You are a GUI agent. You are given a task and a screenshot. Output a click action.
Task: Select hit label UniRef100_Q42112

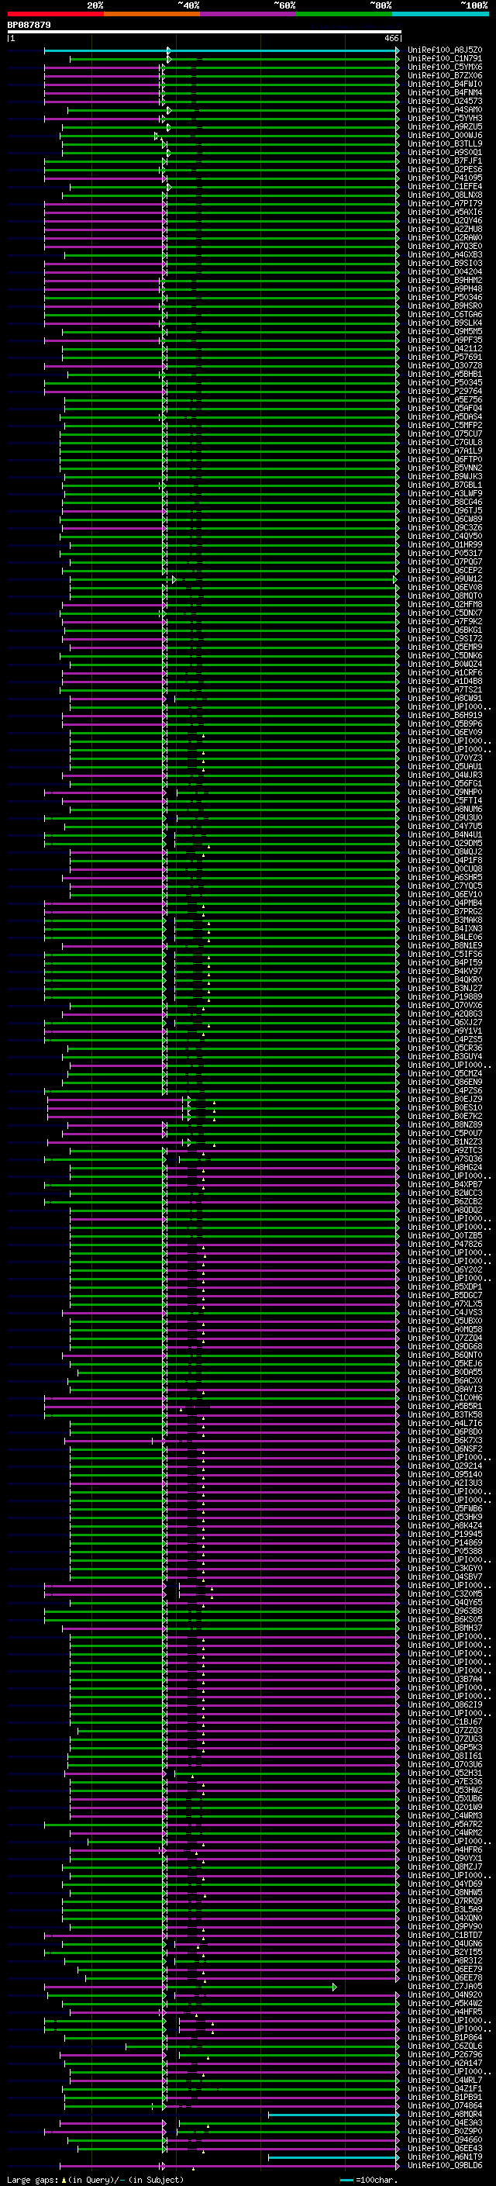coord(445,348)
